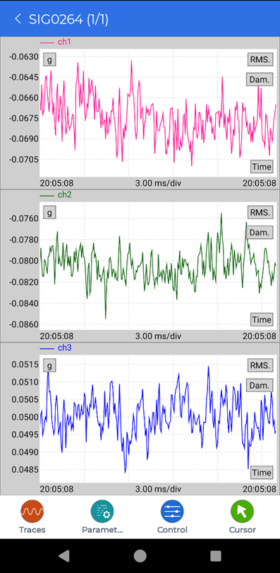Click the RMS. button on ch2 chart
Viewport: 280px width, 573px height.
(260, 213)
